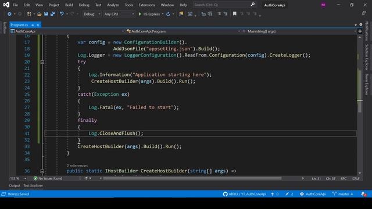Viewport: 372px width, 209px height.
Task: Pin the Program.cs tab
Action: [x=33, y=25]
